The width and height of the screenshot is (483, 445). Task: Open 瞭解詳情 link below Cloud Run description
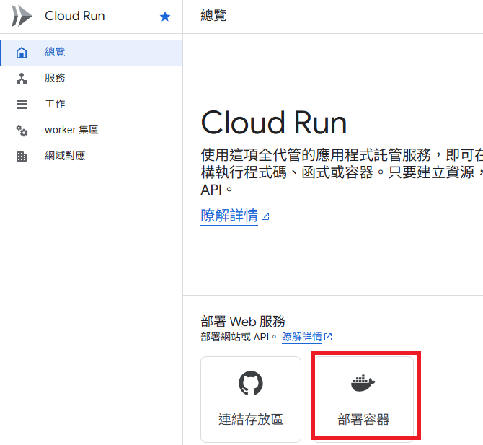229,216
